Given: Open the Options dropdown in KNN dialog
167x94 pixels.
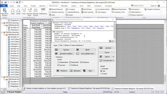Looking at the screenshot, I should pyautogui.click(x=107, y=57).
